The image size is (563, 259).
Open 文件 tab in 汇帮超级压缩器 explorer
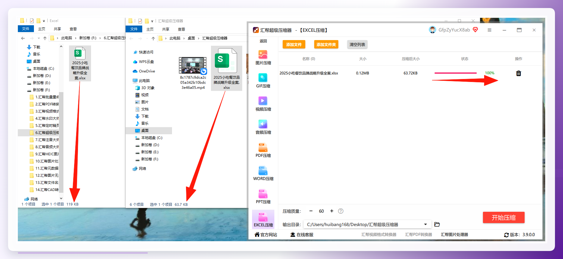134,29
